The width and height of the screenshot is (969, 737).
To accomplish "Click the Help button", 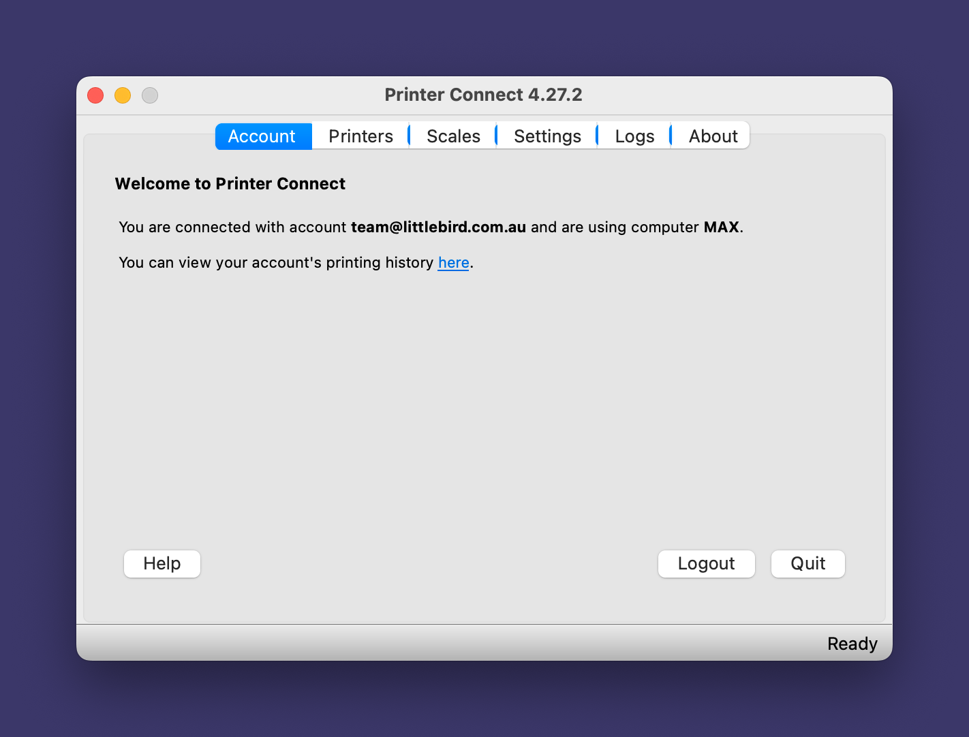I will (162, 563).
